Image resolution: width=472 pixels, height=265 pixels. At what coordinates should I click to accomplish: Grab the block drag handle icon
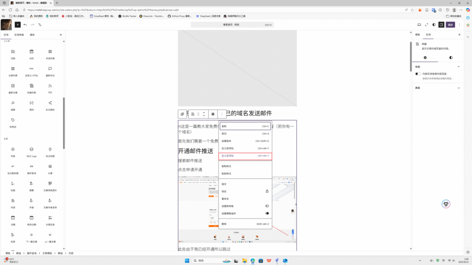click(x=198, y=114)
